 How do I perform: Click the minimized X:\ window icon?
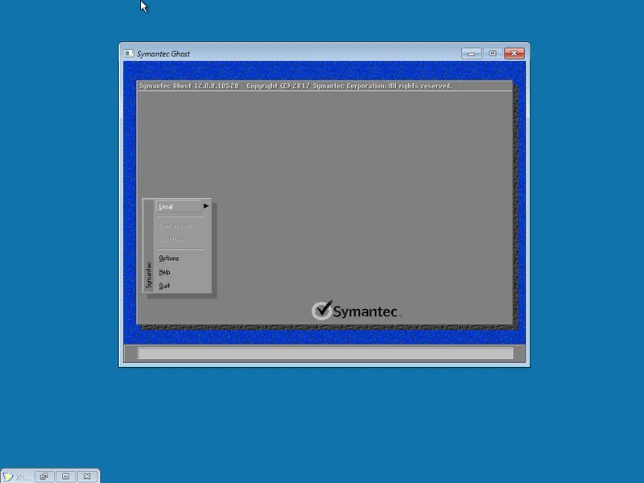(8, 477)
